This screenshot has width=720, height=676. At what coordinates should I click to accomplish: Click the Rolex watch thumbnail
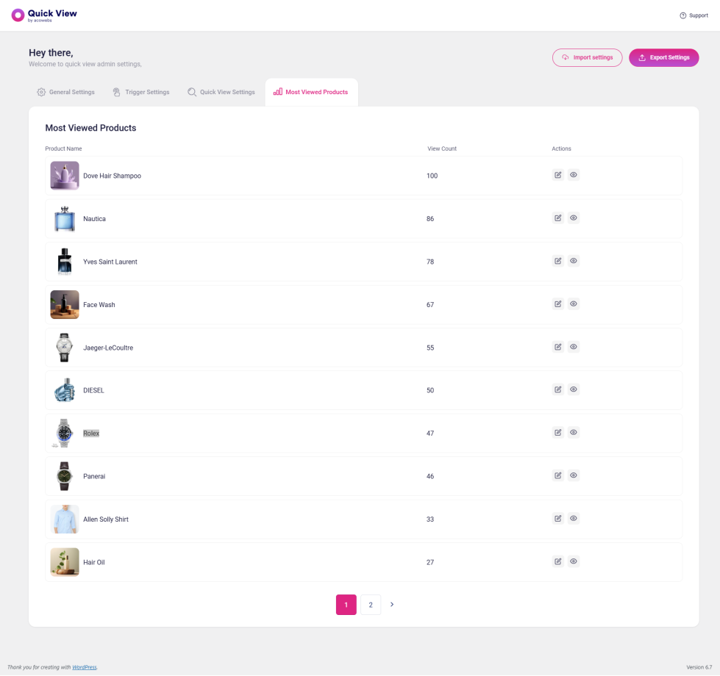click(x=64, y=434)
